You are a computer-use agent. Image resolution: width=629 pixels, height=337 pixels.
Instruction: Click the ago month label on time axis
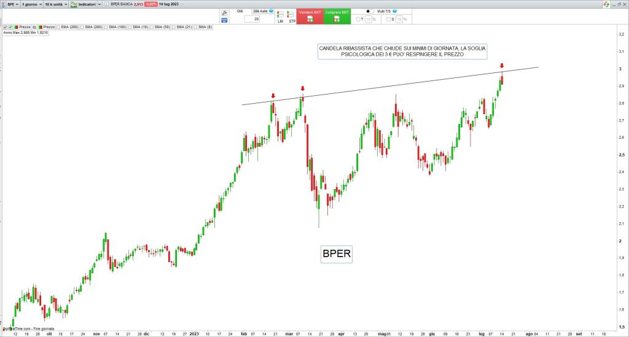529,333
